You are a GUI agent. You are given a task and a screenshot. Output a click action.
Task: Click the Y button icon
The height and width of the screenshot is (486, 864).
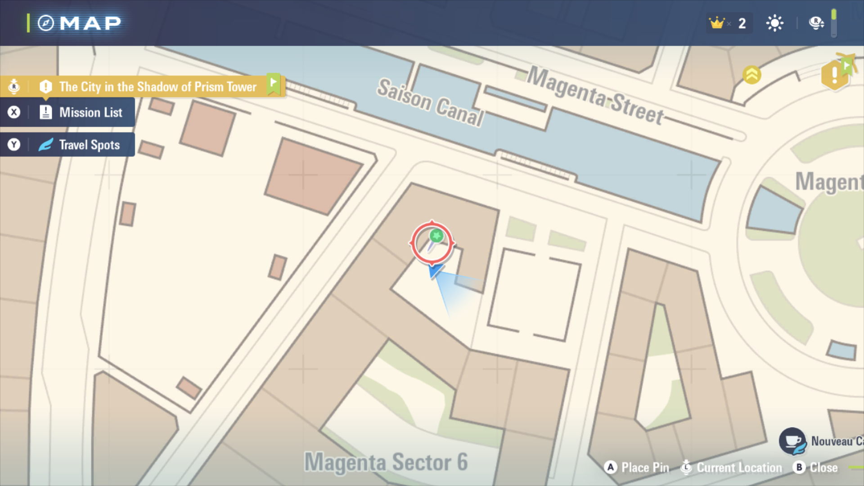14,144
